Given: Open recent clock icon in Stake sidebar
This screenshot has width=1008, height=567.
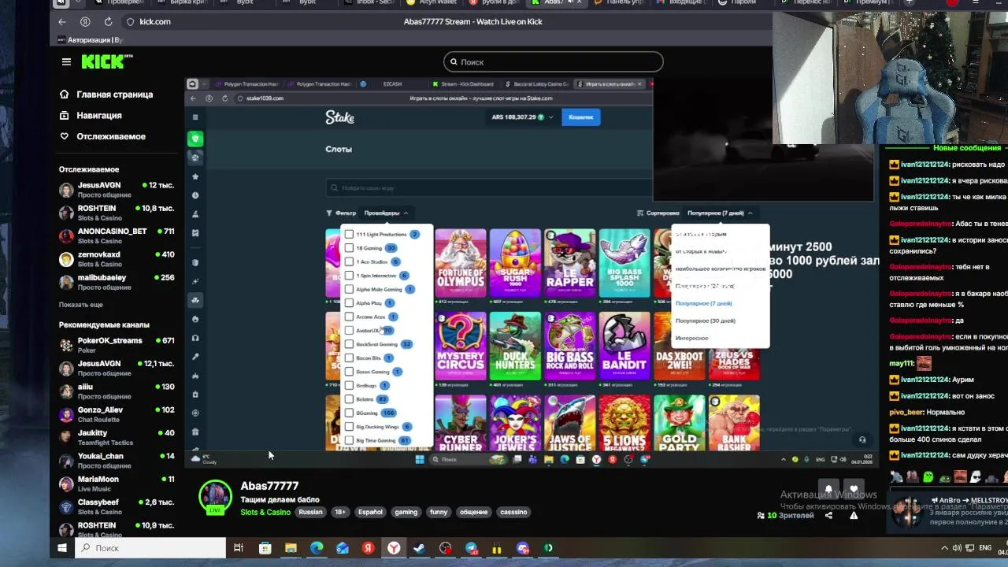Looking at the screenshot, I should [x=195, y=195].
